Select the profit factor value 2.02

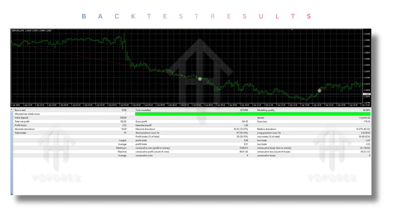coord(124,125)
